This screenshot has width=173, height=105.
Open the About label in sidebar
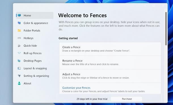[27, 84]
